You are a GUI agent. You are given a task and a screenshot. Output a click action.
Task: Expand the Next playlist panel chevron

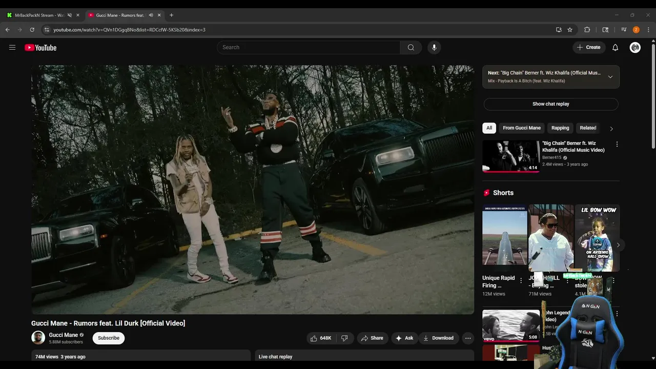(x=610, y=77)
